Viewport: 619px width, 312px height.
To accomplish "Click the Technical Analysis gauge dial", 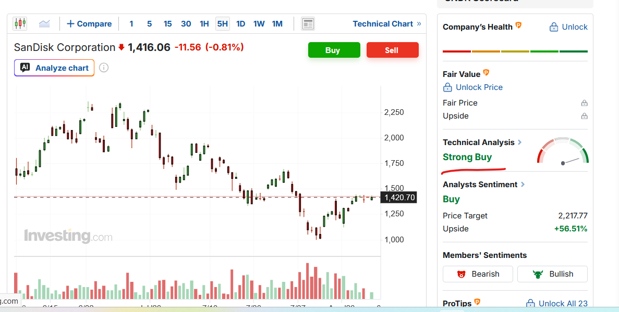I will click(563, 151).
